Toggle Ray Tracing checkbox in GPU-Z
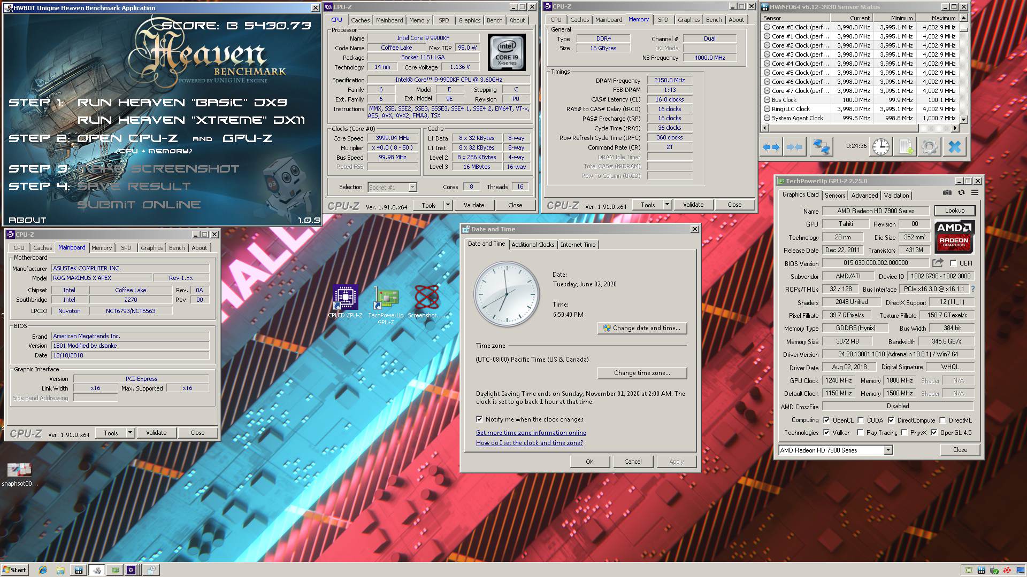The width and height of the screenshot is (1027, 577). click(x=860, y=433)
